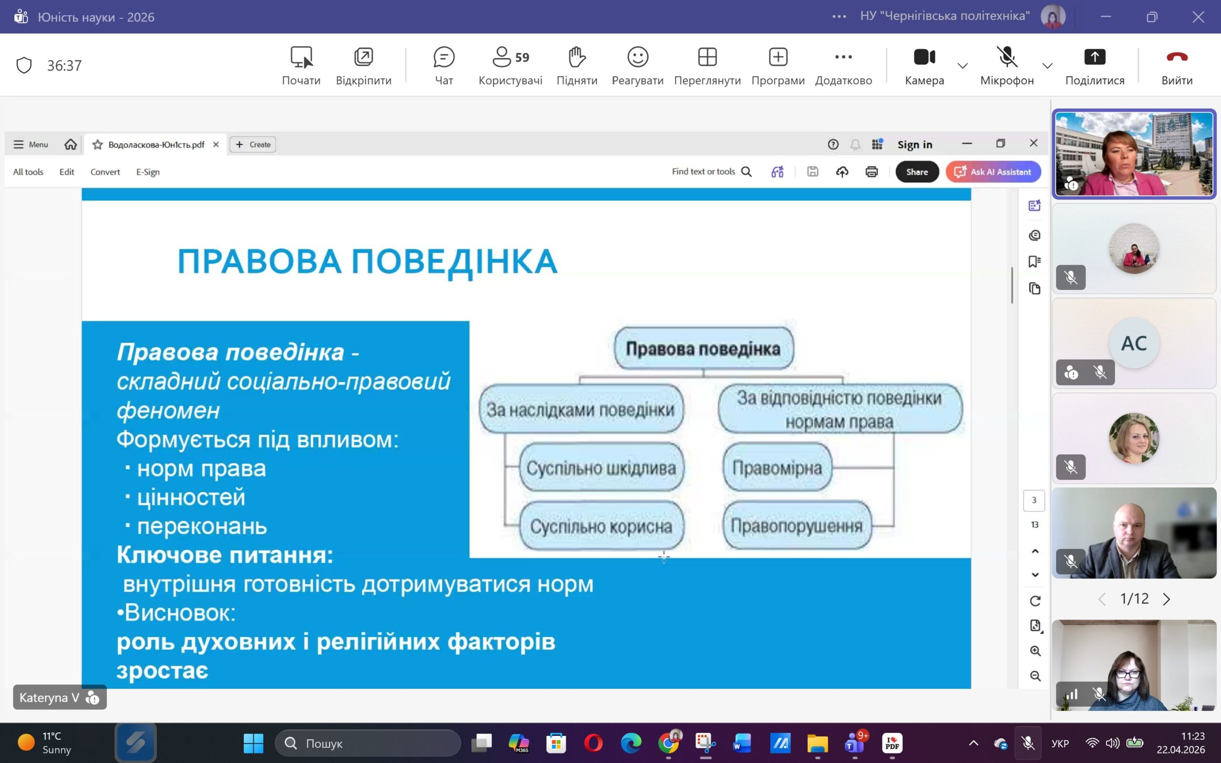Image resolution: width=1221 pixels, height=763 pixels.
Task: Select the Водоласкова-Юність.pdf tab
Action: pyautogui.click(x=155, y=145)
